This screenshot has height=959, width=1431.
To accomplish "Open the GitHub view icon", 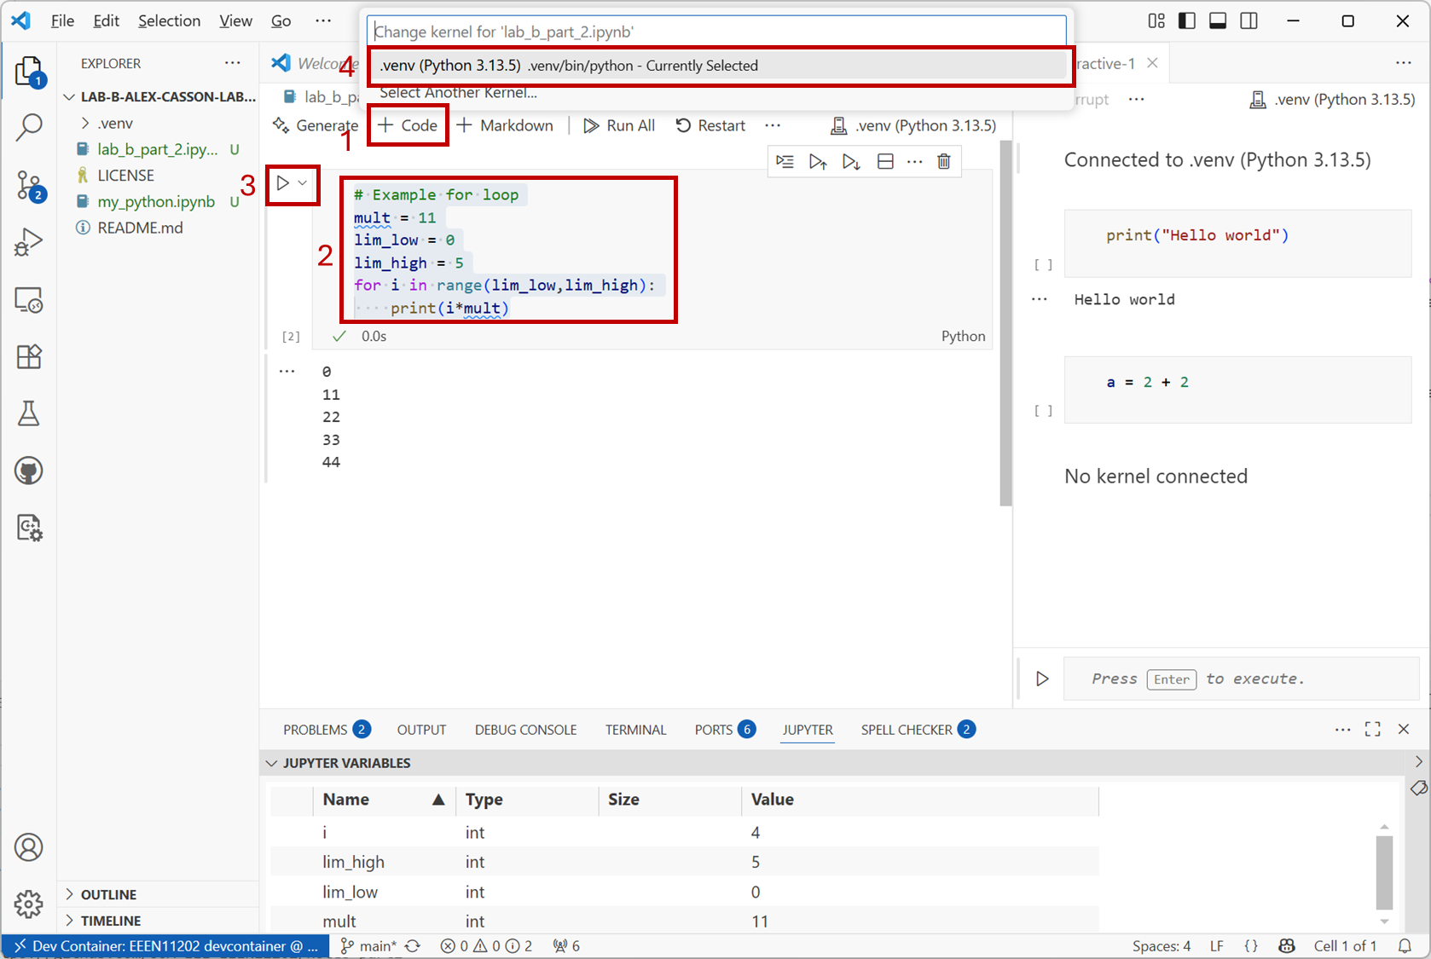I will pos(29,471).
